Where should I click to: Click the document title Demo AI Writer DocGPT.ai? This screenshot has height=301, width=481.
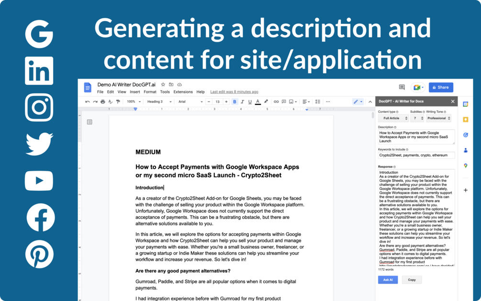(x=126, y=84)
